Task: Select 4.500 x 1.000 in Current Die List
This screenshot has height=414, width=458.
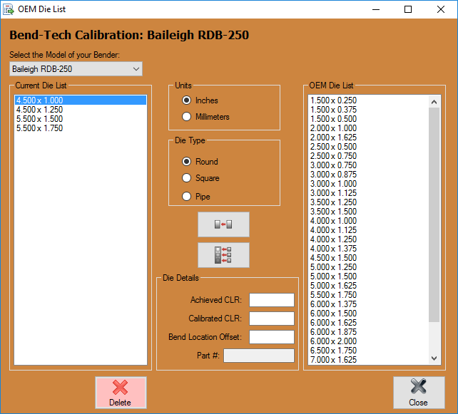Action: (81, 100)
